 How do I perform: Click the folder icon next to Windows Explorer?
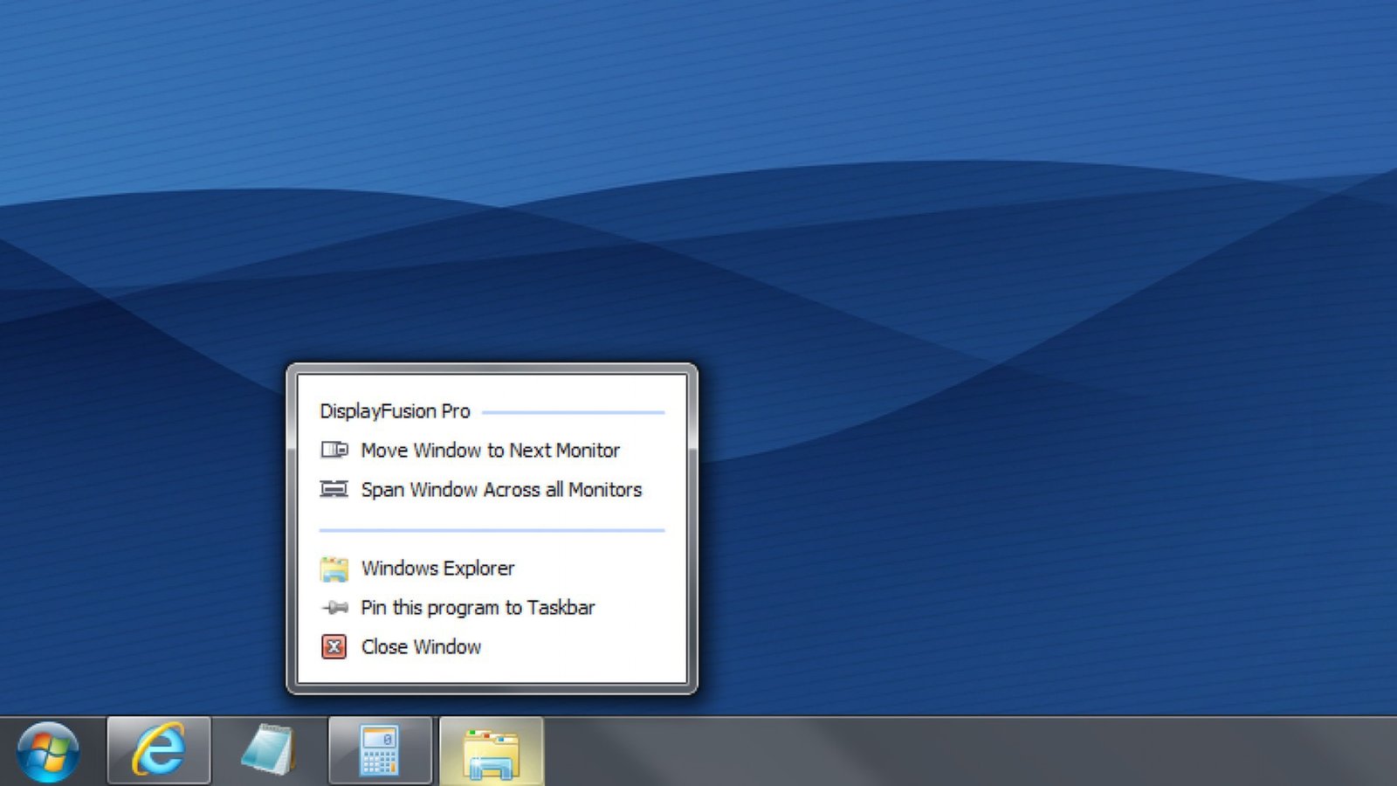(x=334, y=569)
